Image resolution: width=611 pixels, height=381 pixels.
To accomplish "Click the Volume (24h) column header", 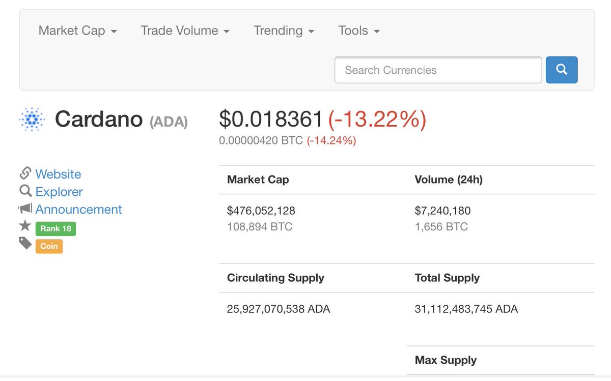I will tap(449, 180).
